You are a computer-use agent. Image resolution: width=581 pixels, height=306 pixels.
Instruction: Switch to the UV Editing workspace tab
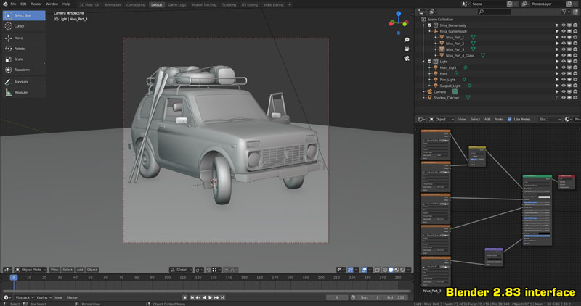[249, 4]
